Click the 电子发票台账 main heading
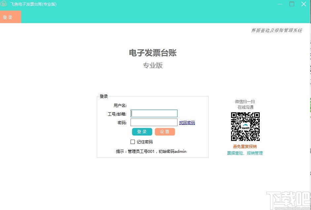Image resolution: width=311 pixels, height=210 pixels. pyautogui.click(x=153, y=53)
